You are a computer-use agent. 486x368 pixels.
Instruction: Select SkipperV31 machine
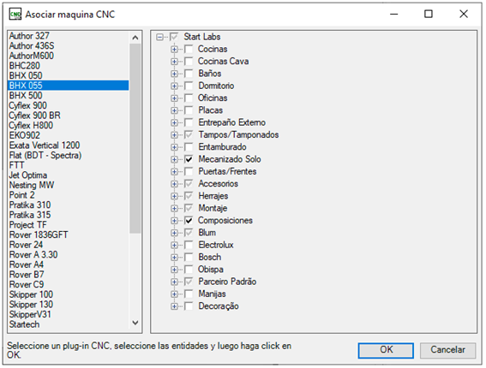coord(69,314)
